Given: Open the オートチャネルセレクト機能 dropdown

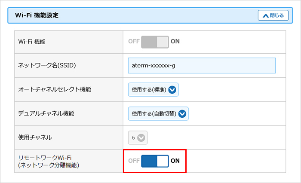Looking at the screenshot, I should click(153, 90).
